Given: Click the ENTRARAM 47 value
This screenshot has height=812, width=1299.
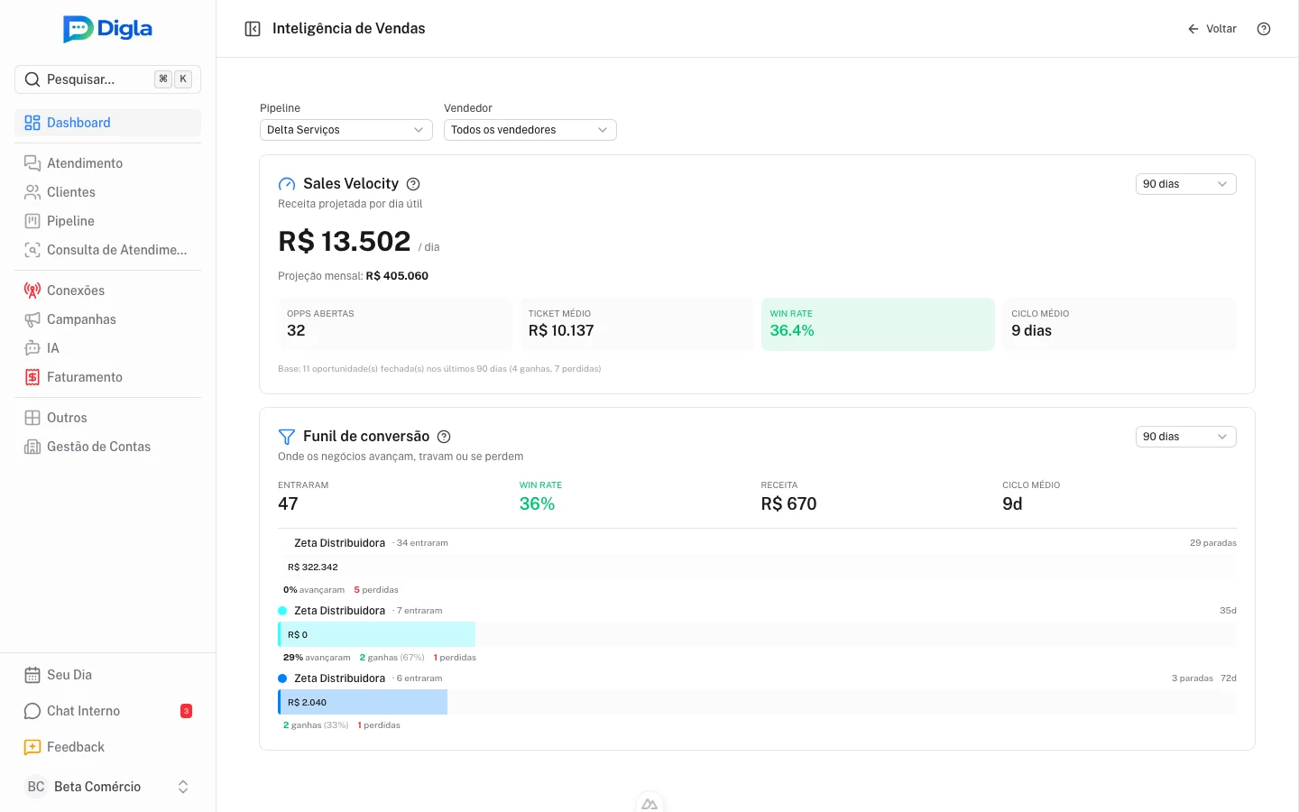Looking at the screenshot, I should [x=288, y=504].
